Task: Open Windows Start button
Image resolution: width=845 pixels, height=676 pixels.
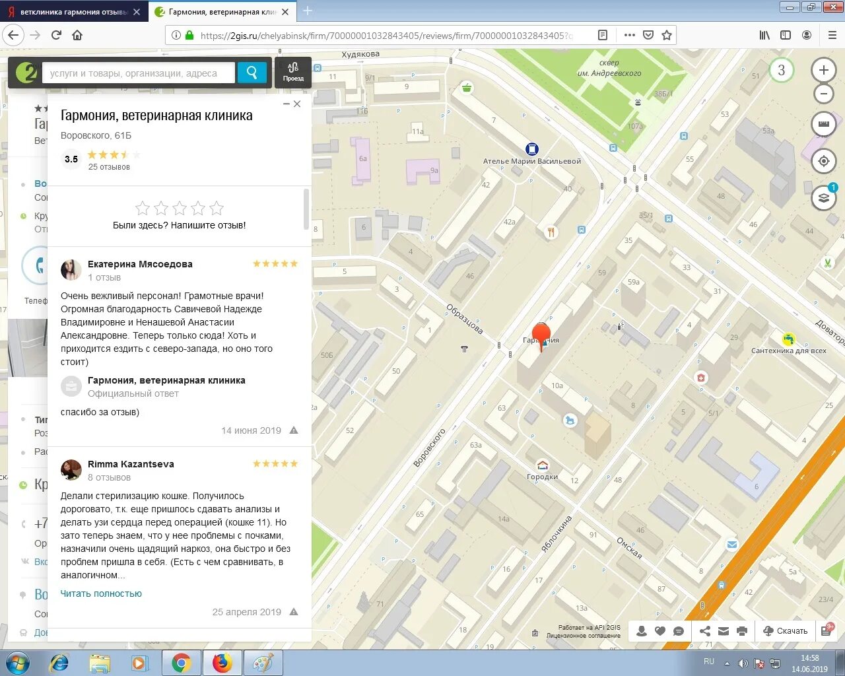Action: (x=18, y=663)
